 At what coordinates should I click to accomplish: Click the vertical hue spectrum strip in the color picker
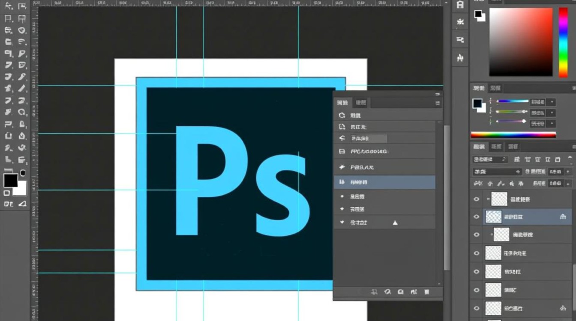[x=563, y=42]
